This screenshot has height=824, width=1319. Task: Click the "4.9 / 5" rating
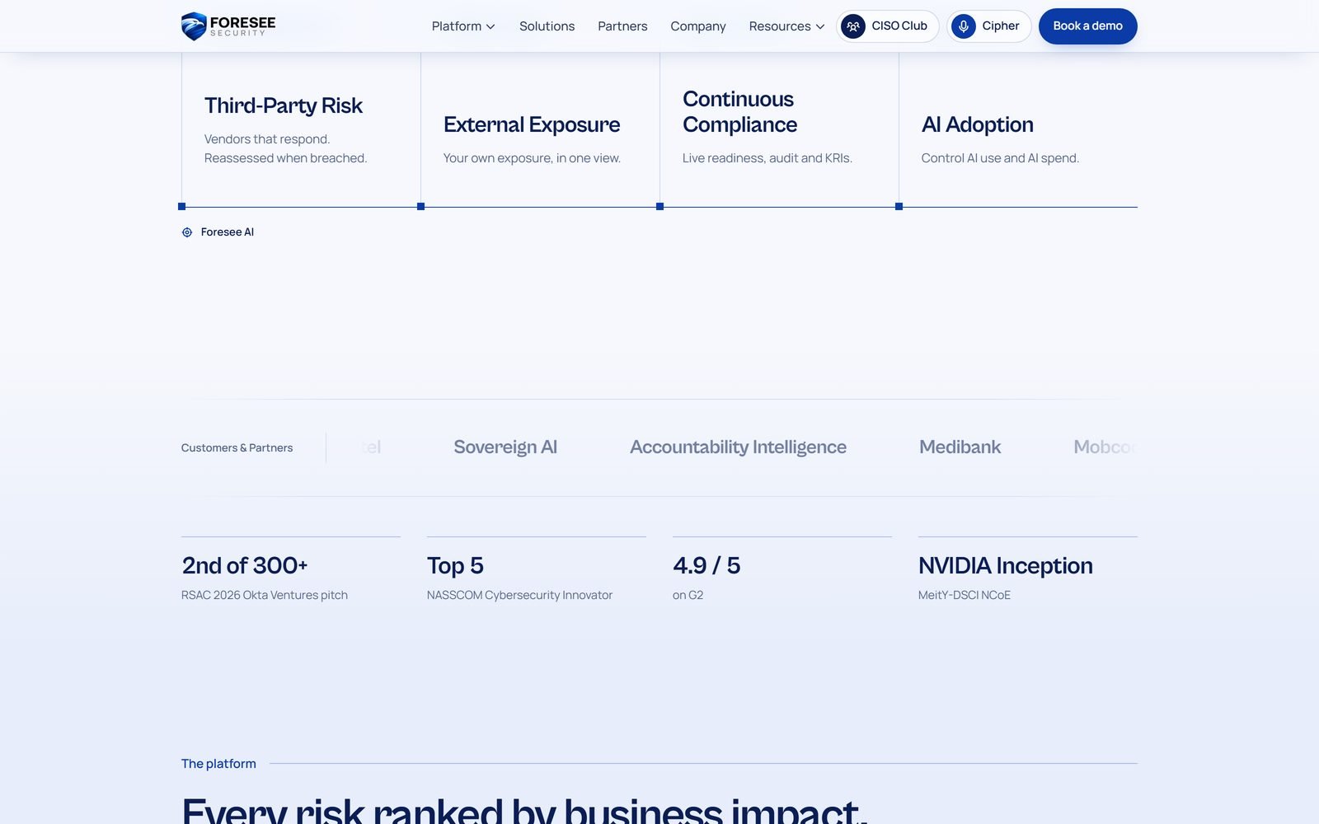706,565
